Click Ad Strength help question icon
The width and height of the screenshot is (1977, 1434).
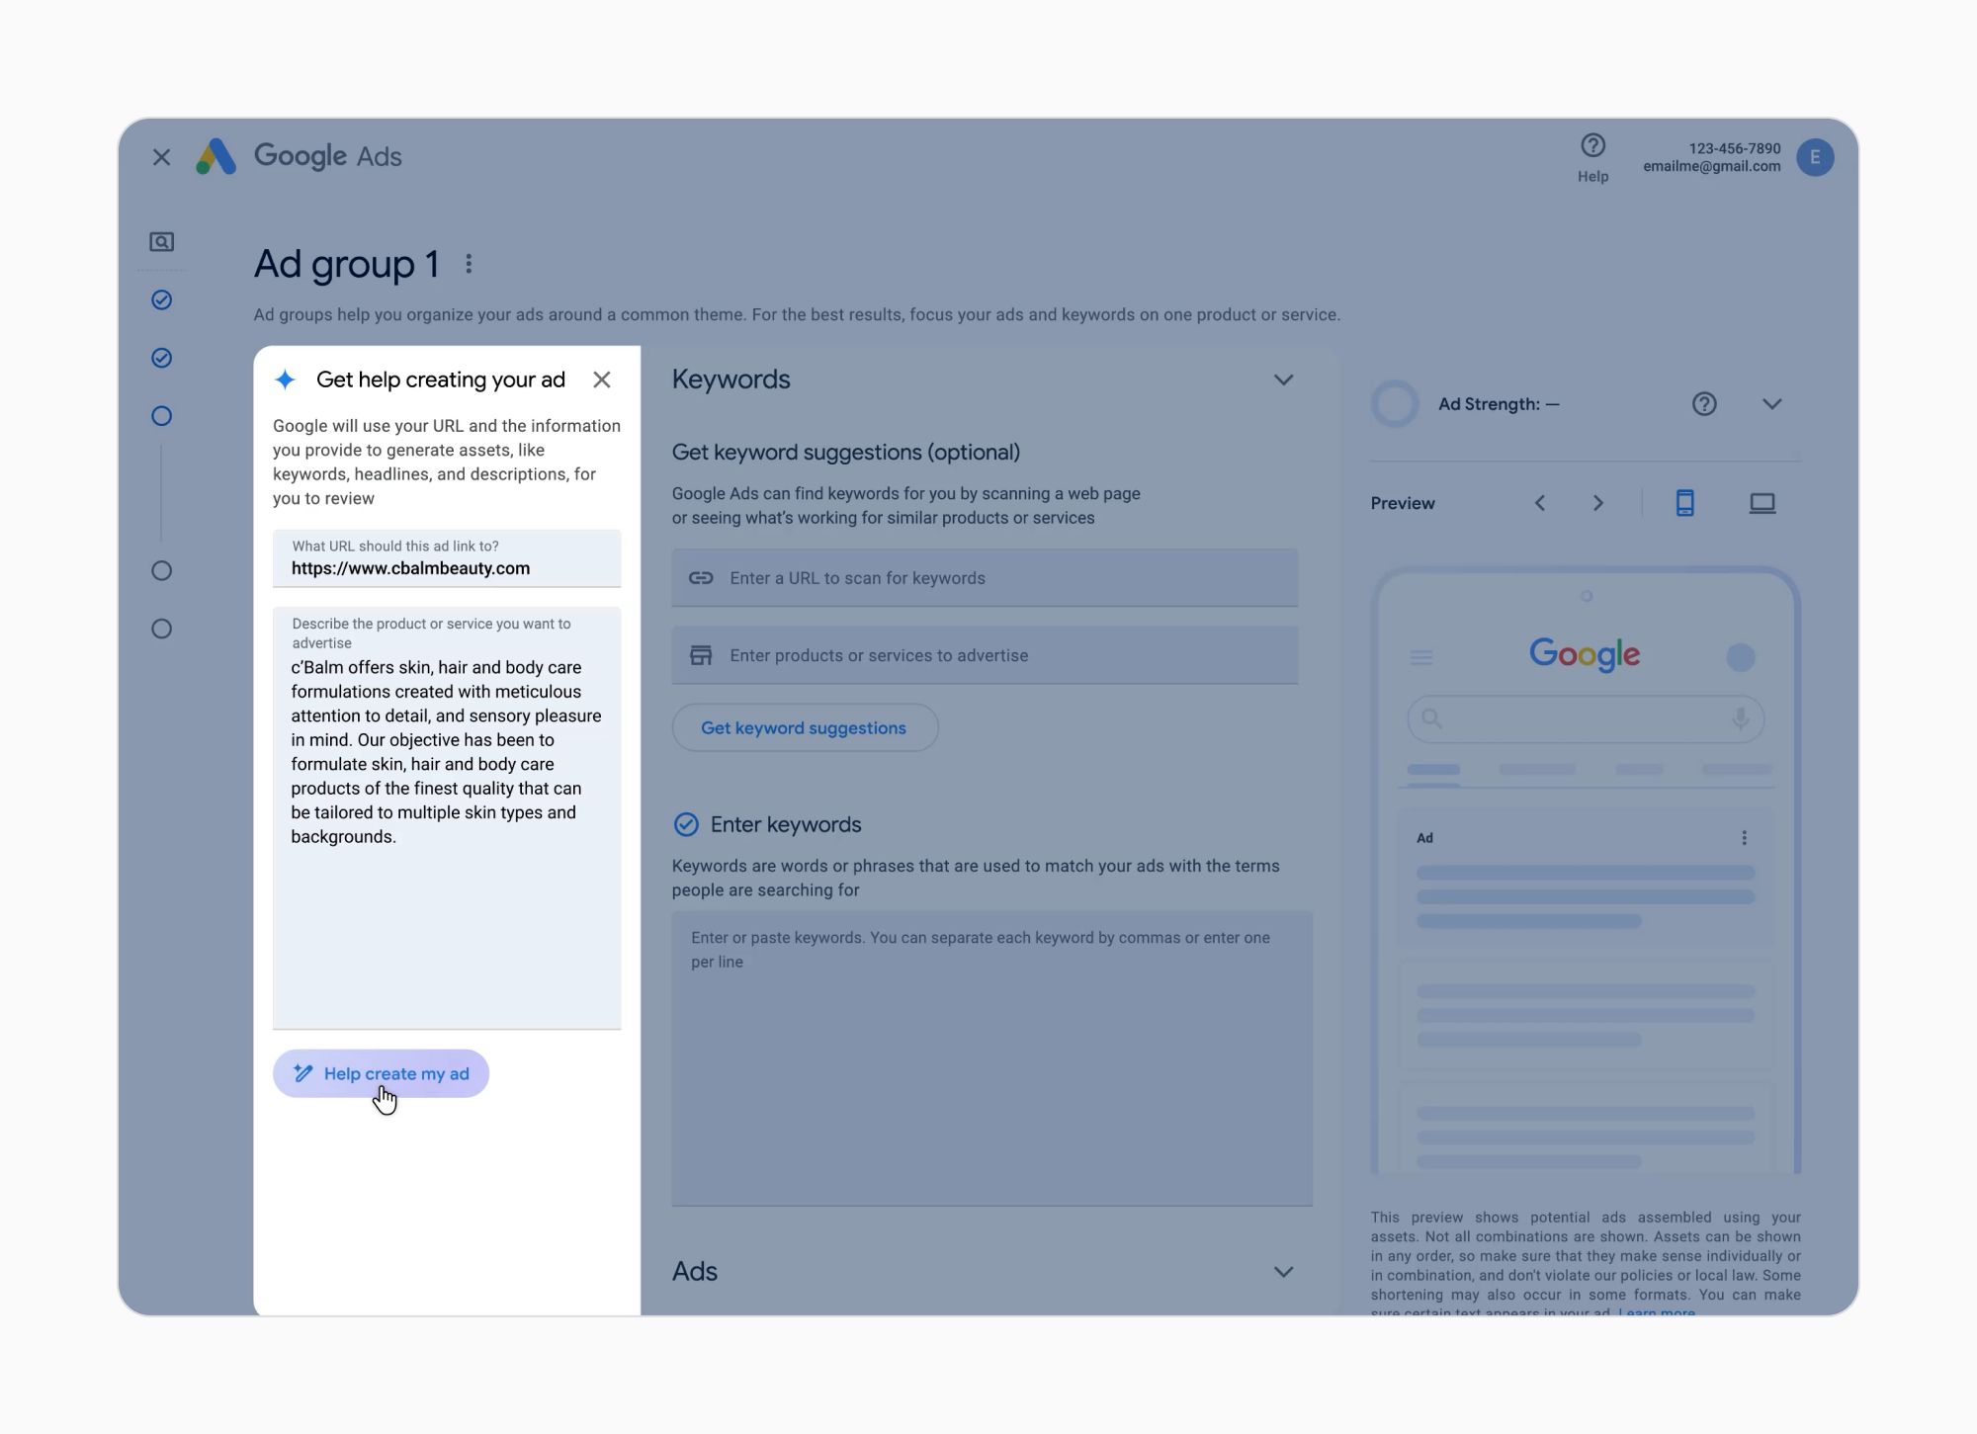coord(1704,404)
